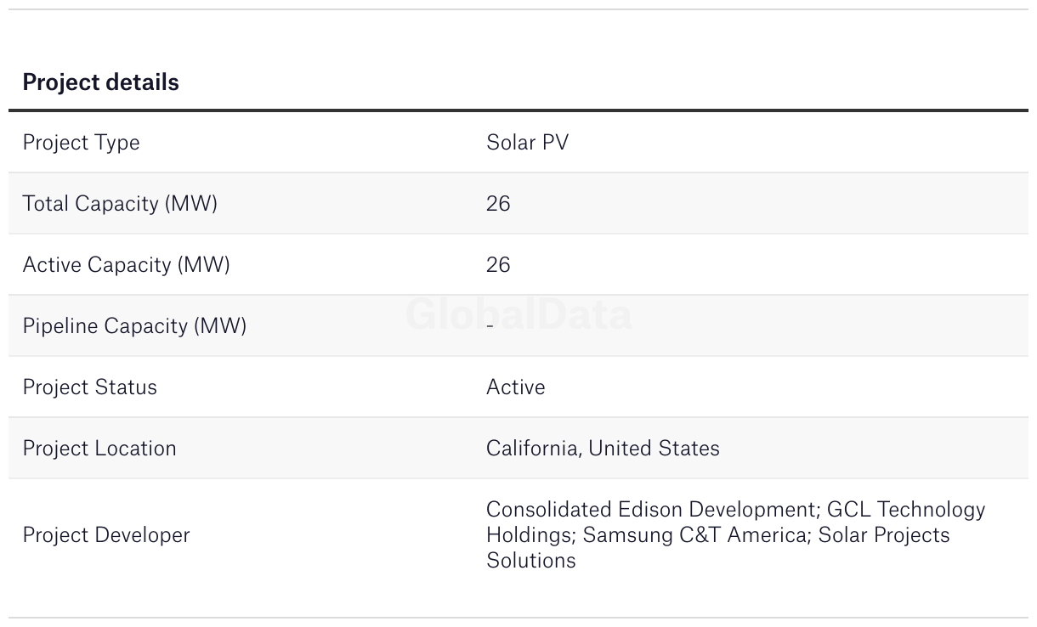Click the GlobalData watermark
Screen dimensions: 1037x627
(x=518, y=314)
